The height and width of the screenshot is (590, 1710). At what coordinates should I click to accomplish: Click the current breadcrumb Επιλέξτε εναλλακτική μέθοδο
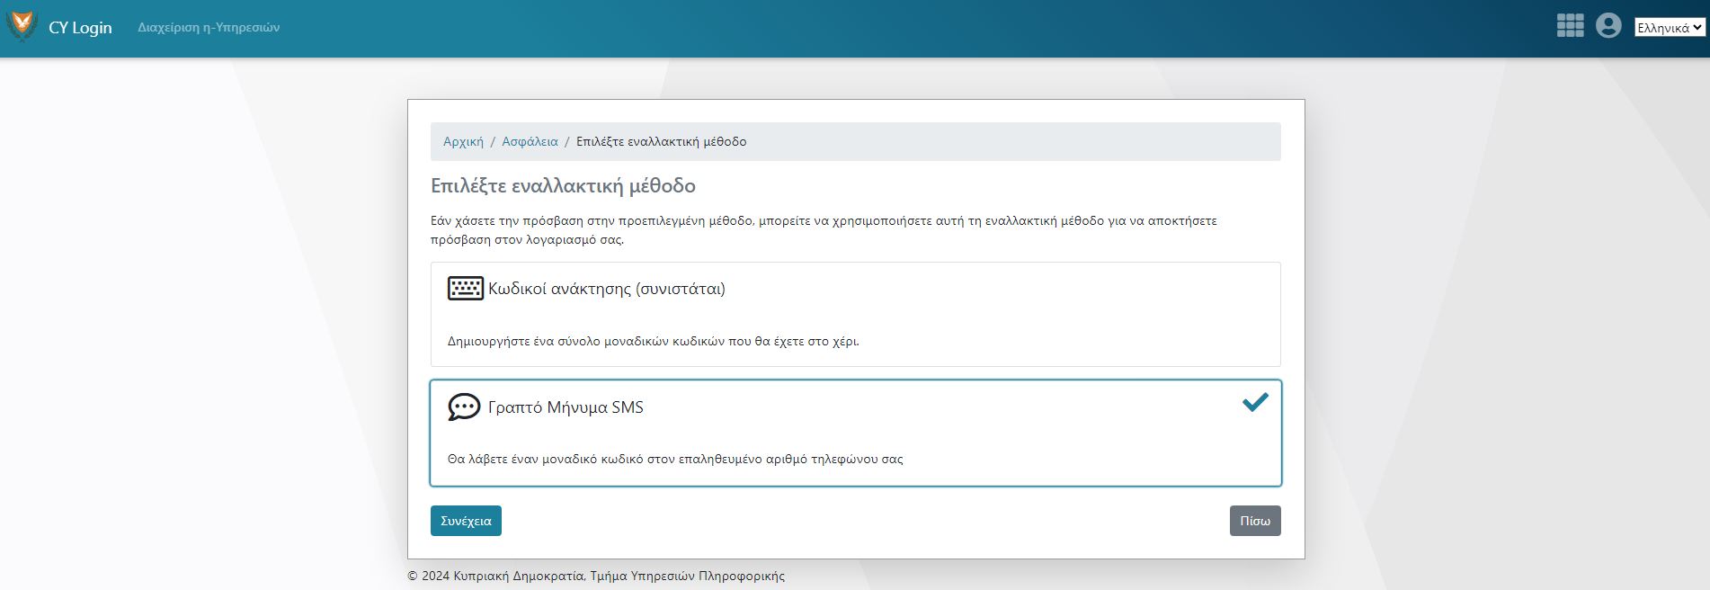[661, 141]
